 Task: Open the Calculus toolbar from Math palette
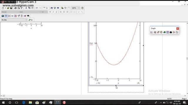pyautogui.click(x=16, y=16)
